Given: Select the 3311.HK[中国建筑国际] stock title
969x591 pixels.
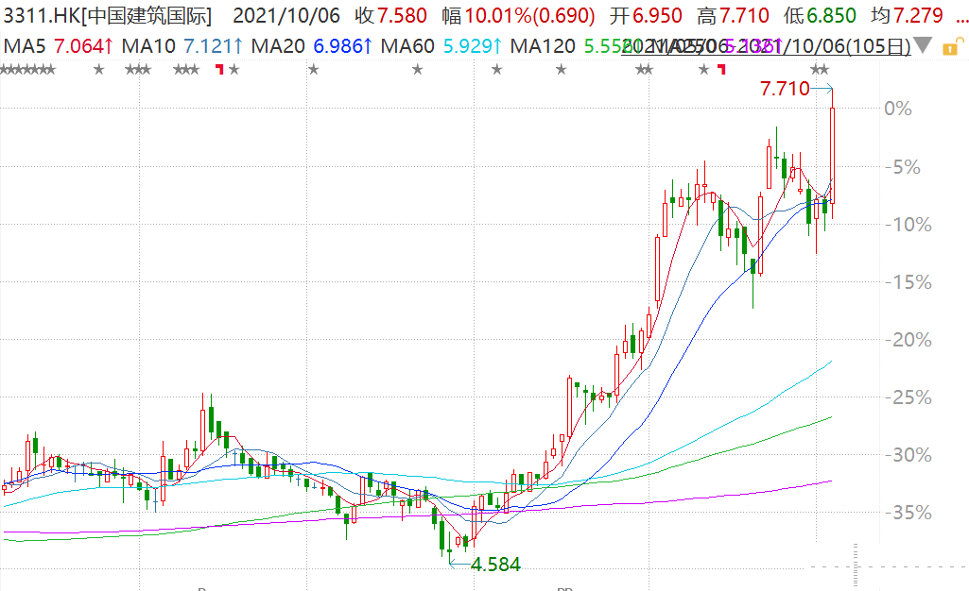Looking at the screenshot, I should tap(108, 15).
